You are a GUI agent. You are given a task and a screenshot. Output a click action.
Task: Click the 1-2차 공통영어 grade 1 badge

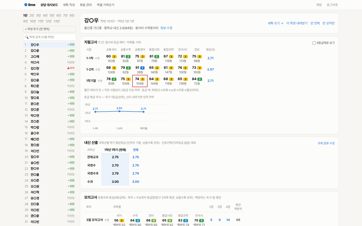142,68
